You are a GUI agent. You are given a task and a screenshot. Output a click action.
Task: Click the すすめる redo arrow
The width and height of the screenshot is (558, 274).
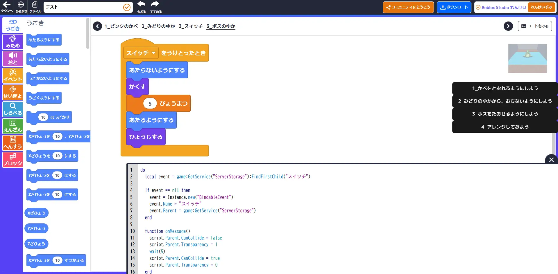pyautogui.click(x=155, y=7)
